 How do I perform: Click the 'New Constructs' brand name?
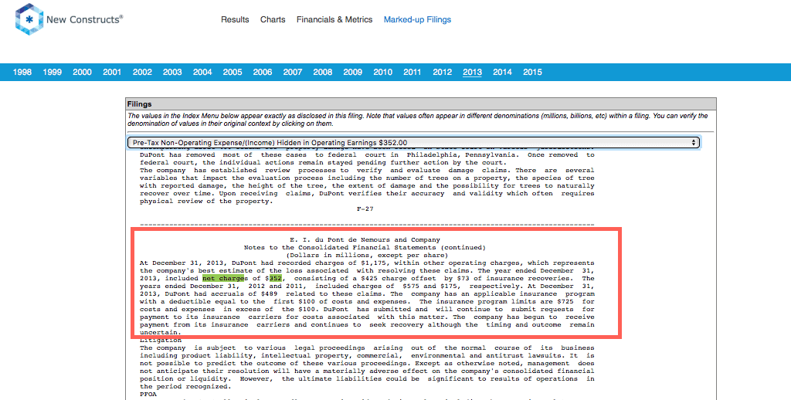(85, 19)
